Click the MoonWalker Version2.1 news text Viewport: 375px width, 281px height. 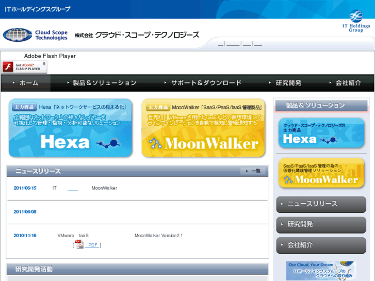tap(158, 236)
